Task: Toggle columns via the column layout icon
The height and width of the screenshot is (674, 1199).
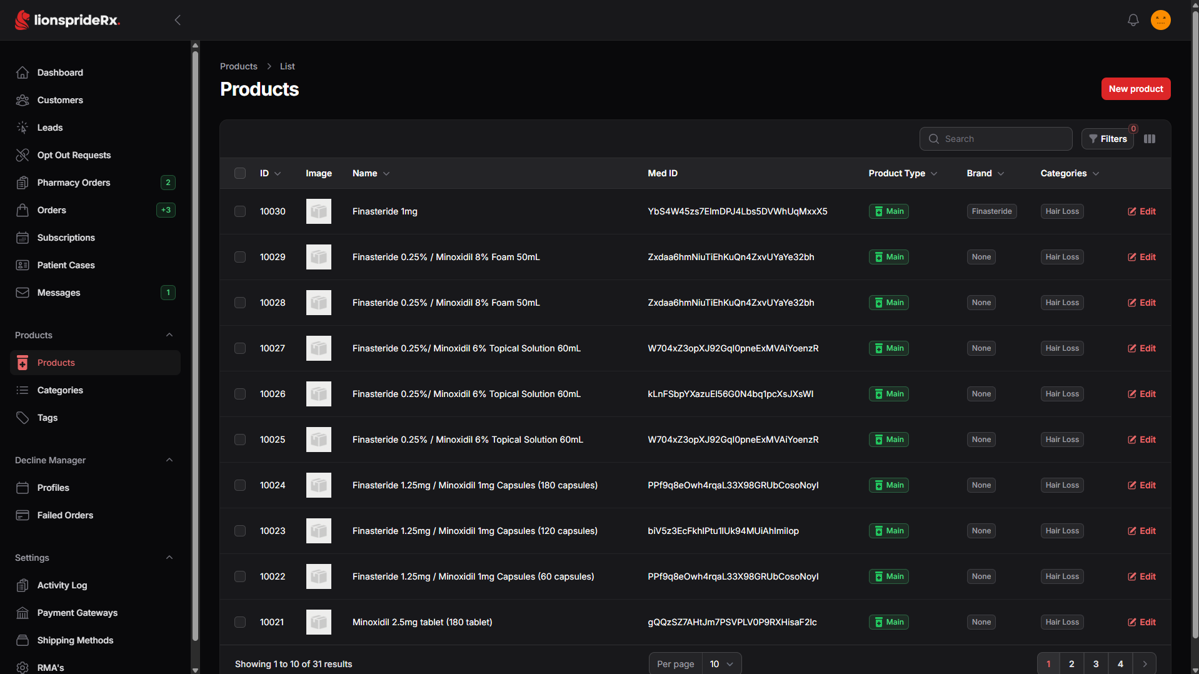Action: (1149, 139)
